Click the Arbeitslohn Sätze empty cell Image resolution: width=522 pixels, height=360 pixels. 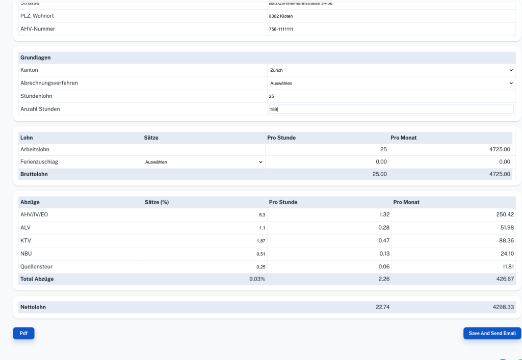click(x=203, y=150)
